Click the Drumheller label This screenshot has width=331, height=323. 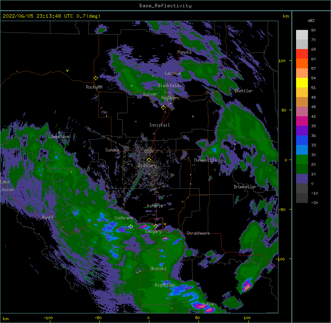coord(245,187)
